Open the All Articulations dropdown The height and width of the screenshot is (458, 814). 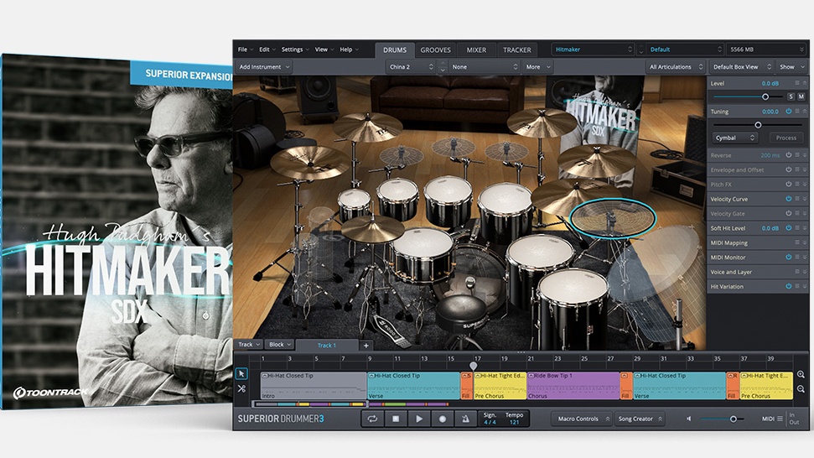pos(676,67)
